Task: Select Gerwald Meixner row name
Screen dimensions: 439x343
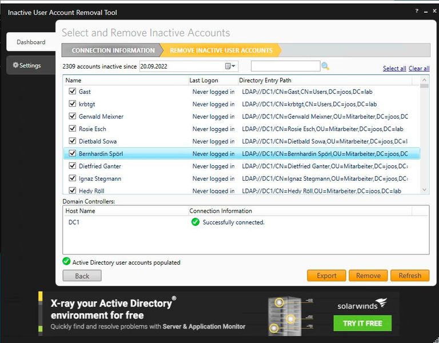Action: click(101, 117)
